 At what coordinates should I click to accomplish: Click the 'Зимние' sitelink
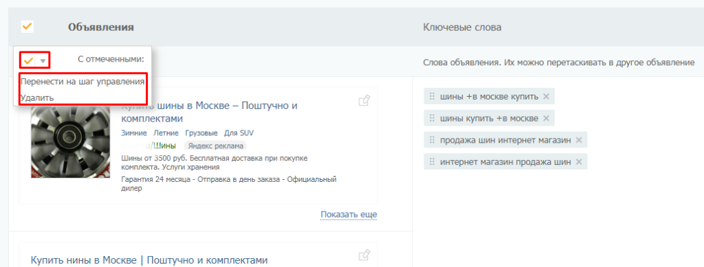(x=134, y=133)
